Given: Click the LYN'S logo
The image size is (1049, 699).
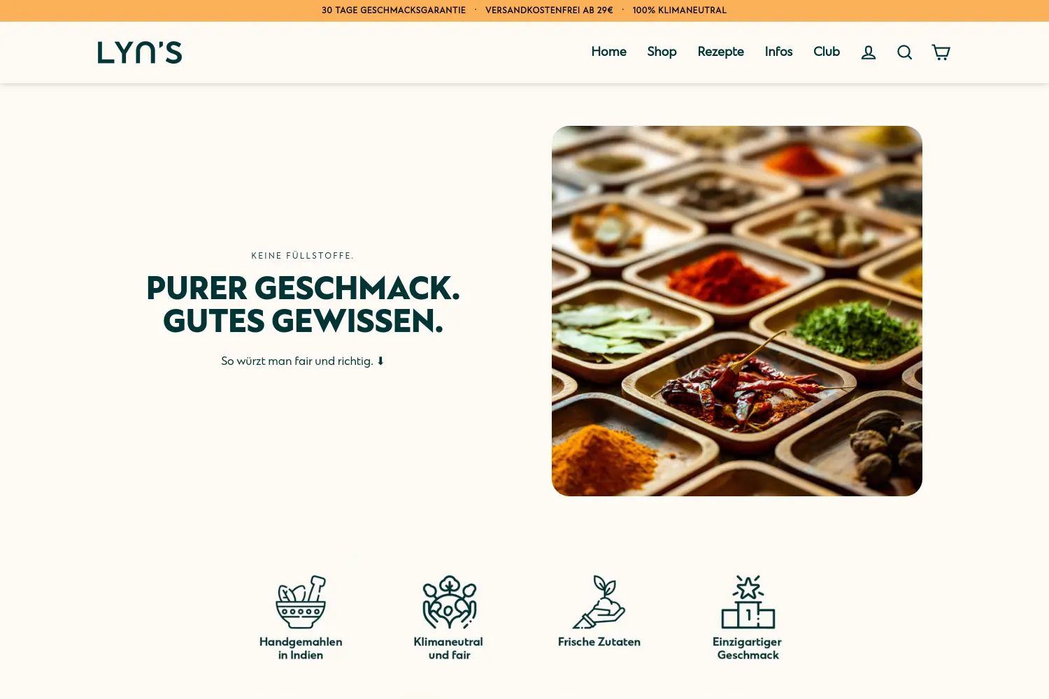Looking at the screenshot, I should coord(140,52).
